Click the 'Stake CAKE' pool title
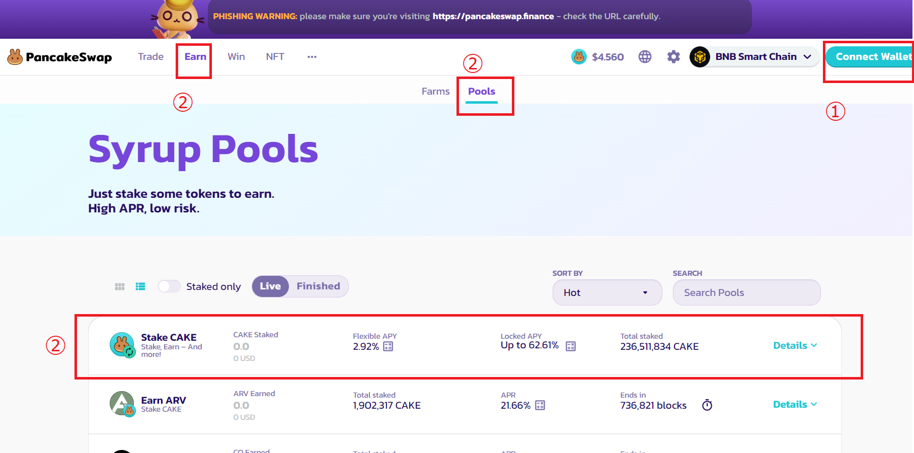Viewport: 914px width, 453px height. tap(169, 337)
